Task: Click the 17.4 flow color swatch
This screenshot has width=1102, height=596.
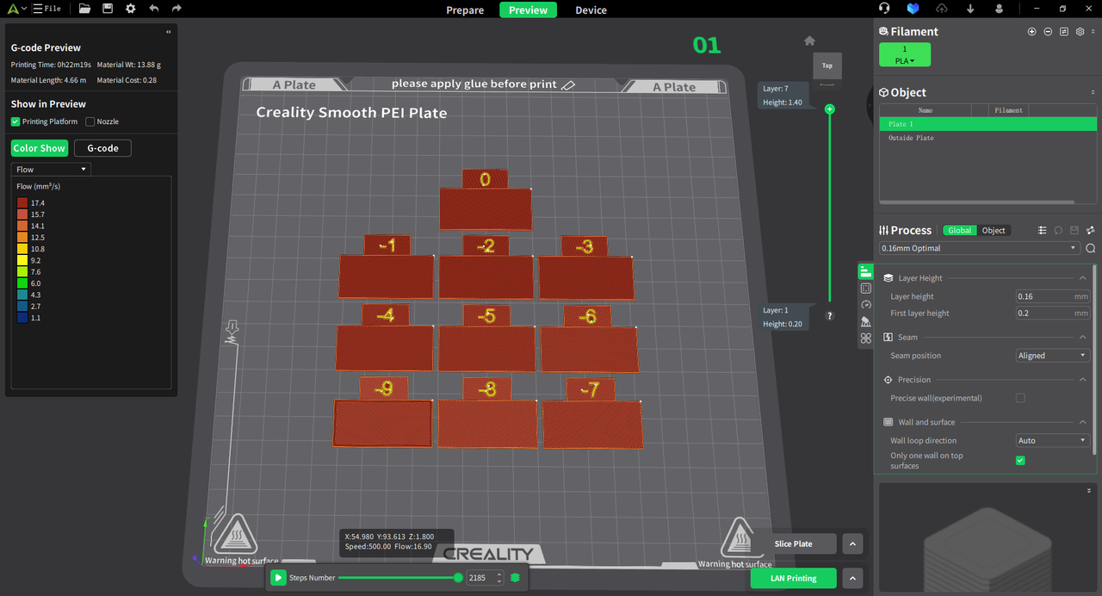Action: click(22, 202)
